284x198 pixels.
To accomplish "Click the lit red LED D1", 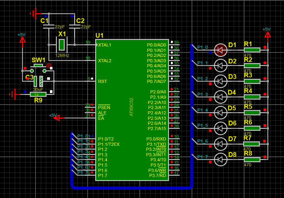I will pos(221,50).
